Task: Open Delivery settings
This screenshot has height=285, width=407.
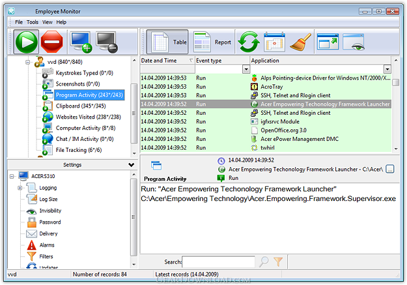Action: [48, 233]
